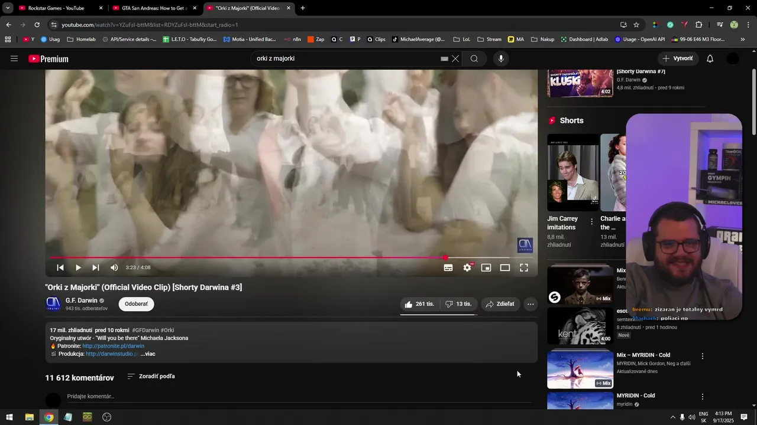Open the G.F. Darwin channel avatar

click(53, 304)
